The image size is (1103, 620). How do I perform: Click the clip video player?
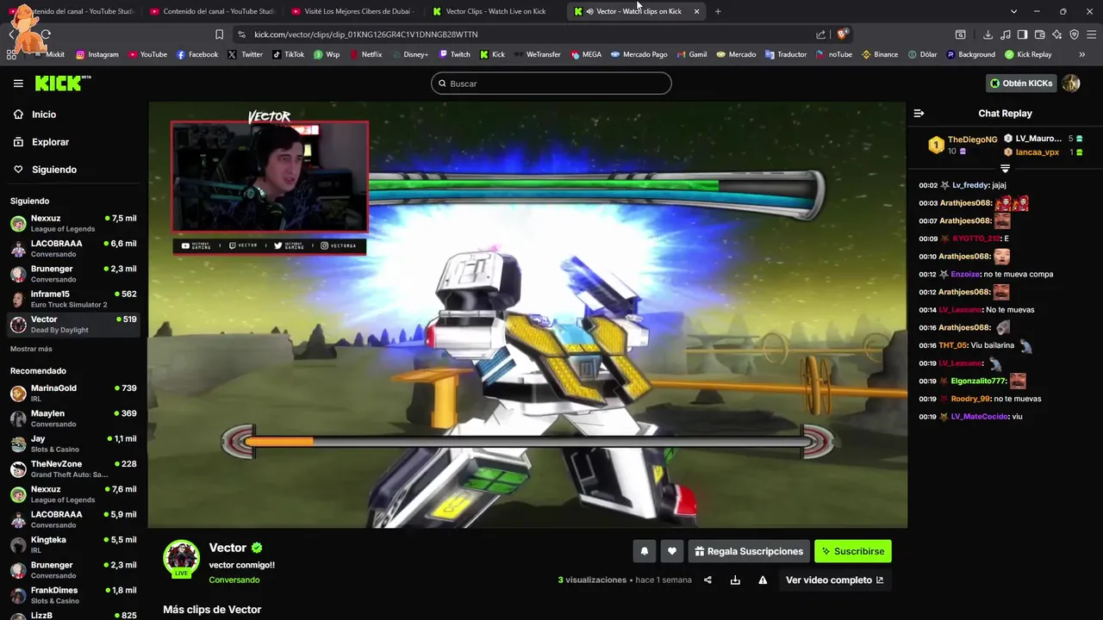pyautogui.click(x=527, y=314)
